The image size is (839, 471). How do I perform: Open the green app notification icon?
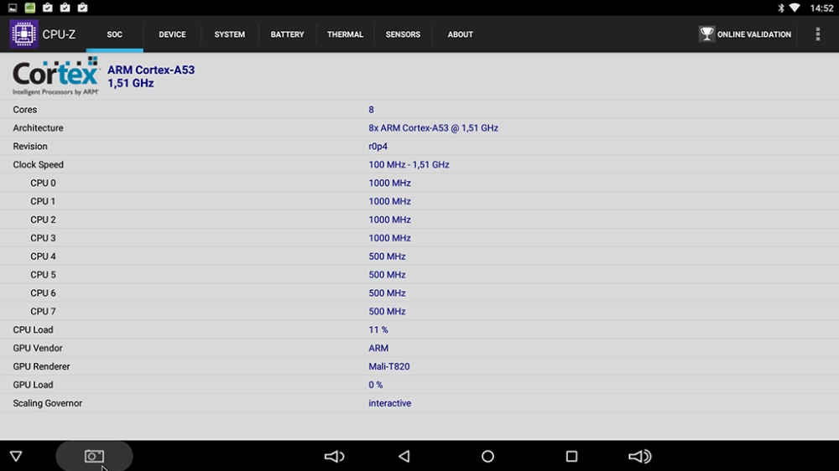pos(30,8)
